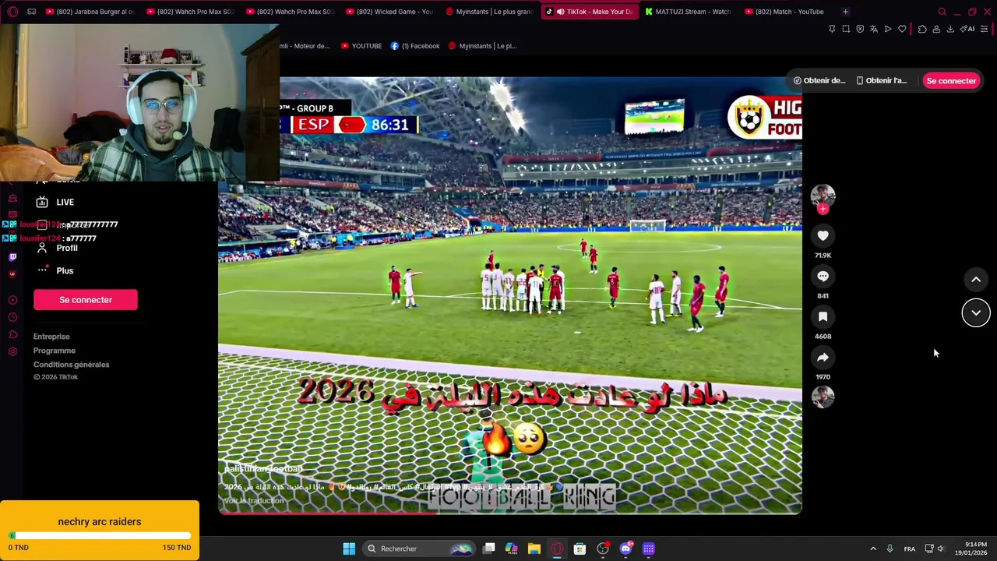Open the Plus menu in the sidebar

pyautogui.click(x=55, y=270)
